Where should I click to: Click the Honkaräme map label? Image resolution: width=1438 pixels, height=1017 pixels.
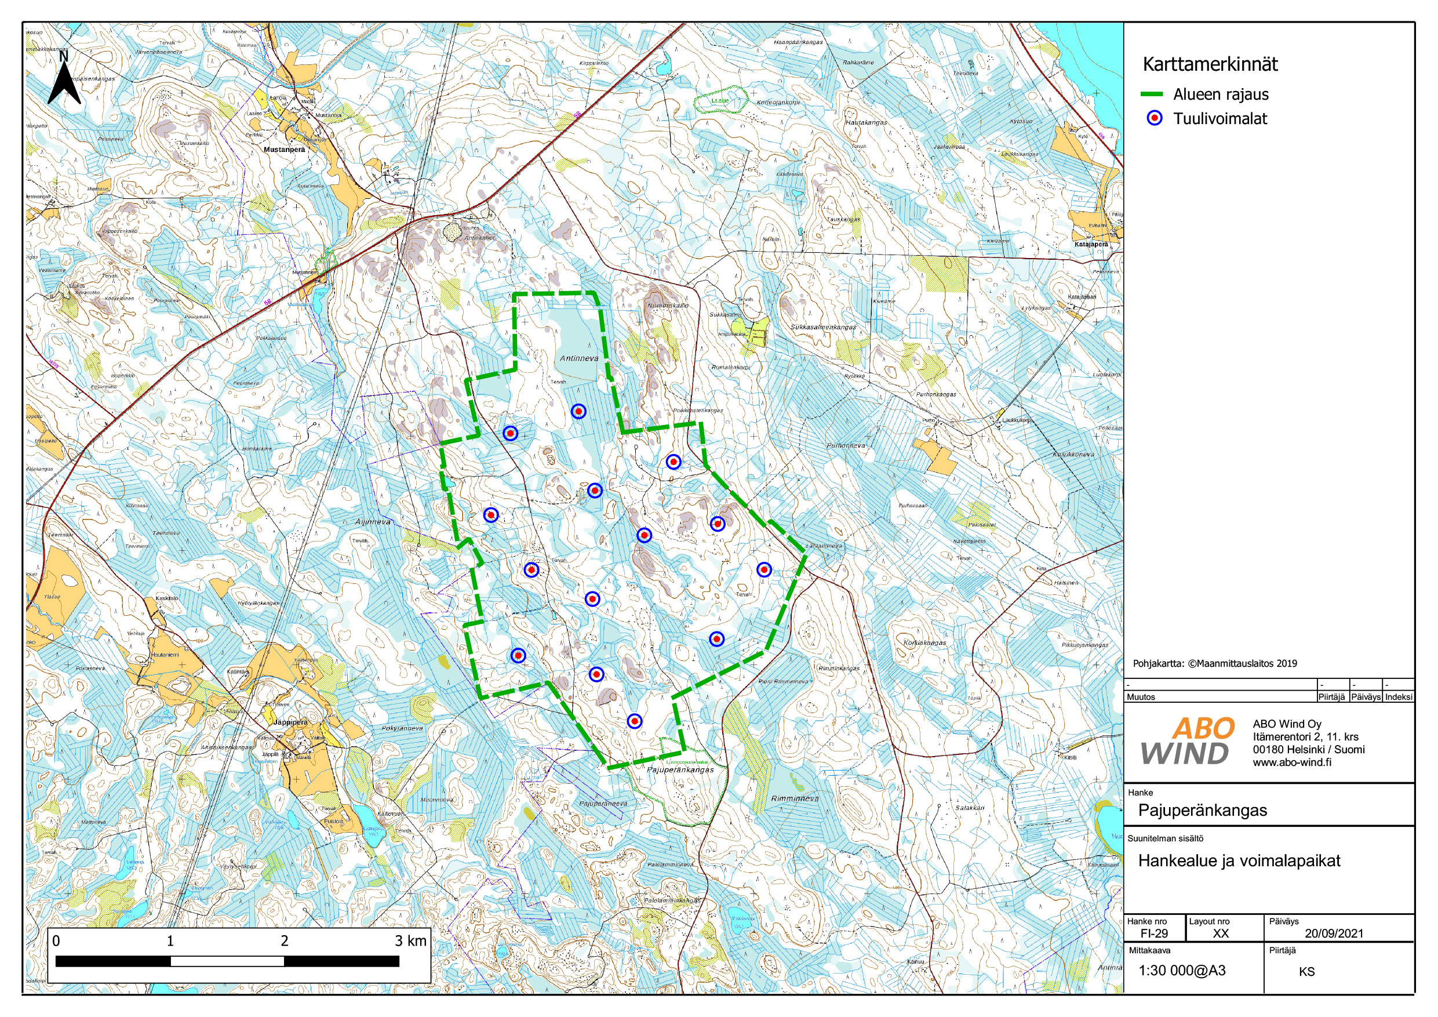[x=257, y=449]
